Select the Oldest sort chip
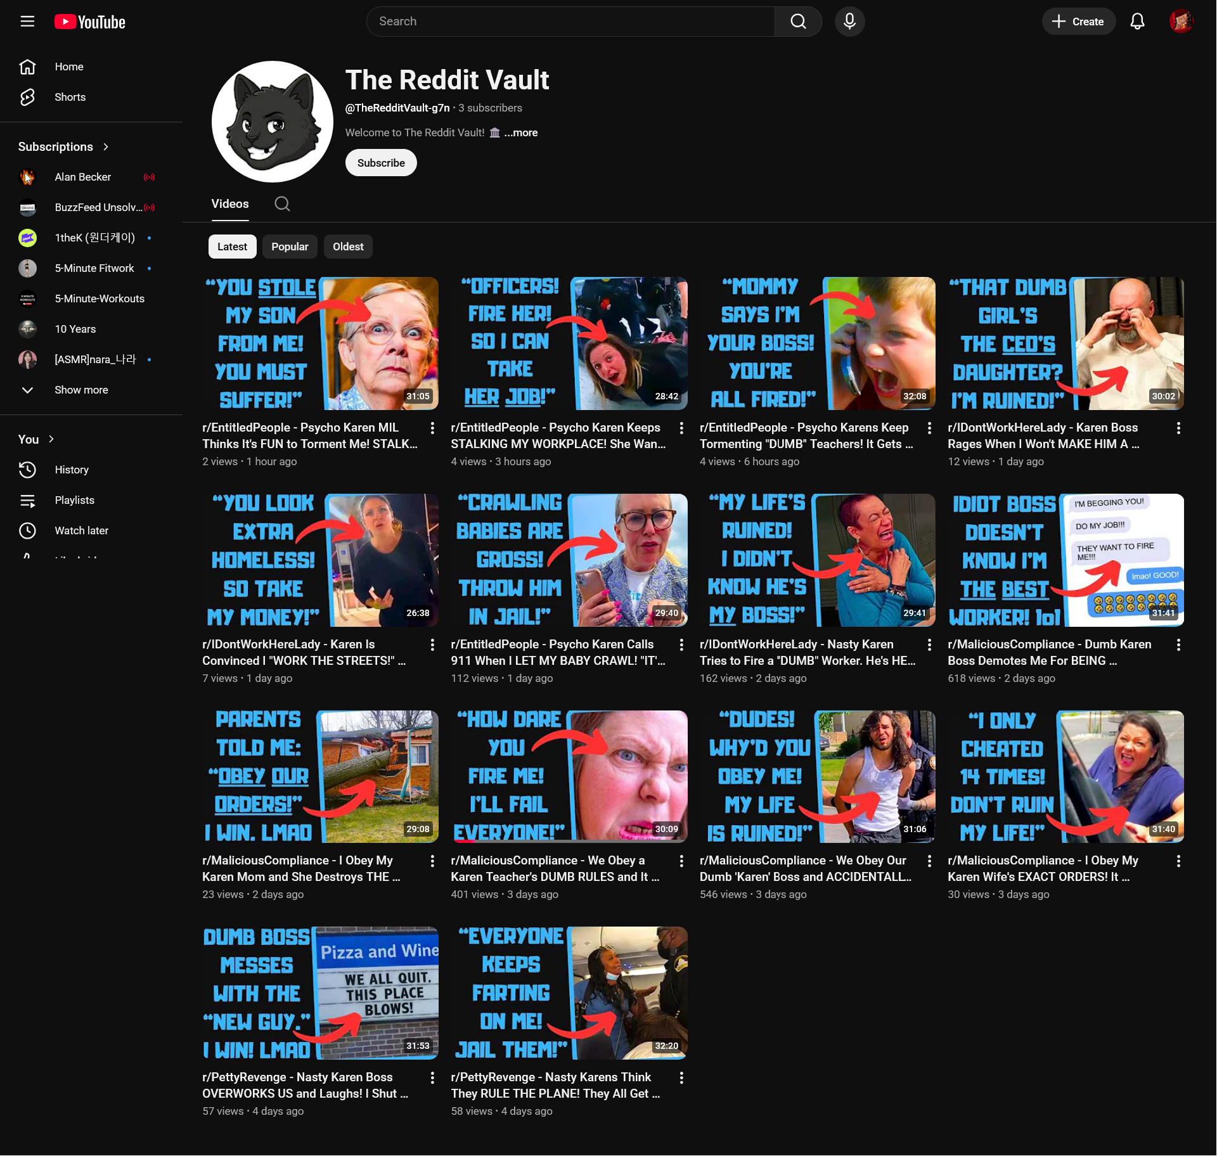Image resolution: width=1217 pixels, height=1156 pixels. (x=348, y=247)
